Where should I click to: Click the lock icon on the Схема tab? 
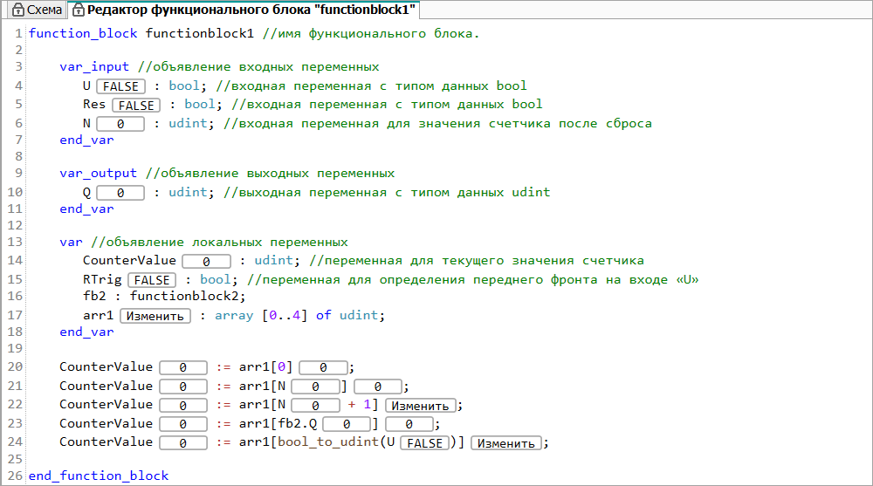point(17,10)
